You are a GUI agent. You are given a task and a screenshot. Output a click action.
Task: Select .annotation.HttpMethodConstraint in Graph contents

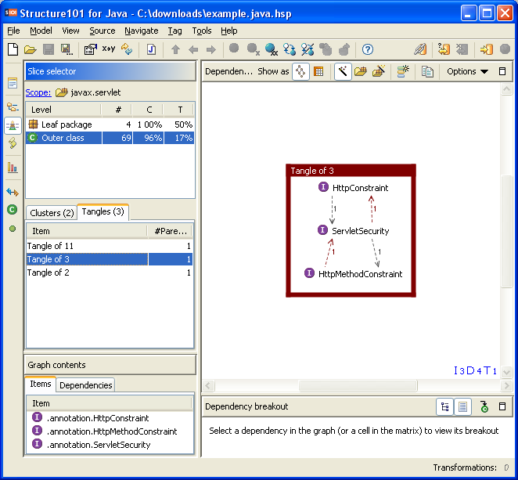coord(110,431)
